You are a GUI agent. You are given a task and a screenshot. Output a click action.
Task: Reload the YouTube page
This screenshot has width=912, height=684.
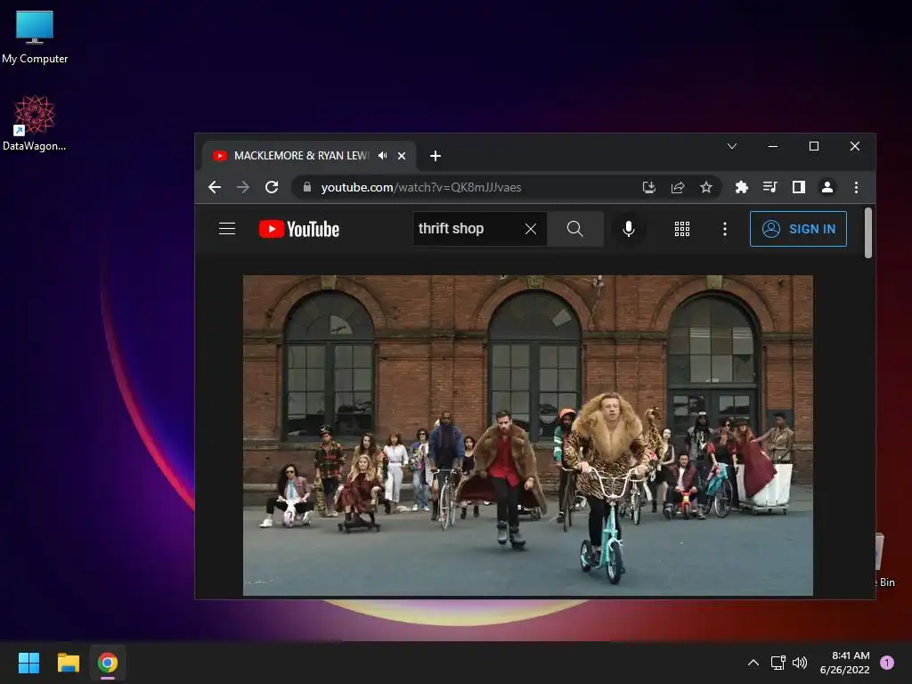click(272, 187)
